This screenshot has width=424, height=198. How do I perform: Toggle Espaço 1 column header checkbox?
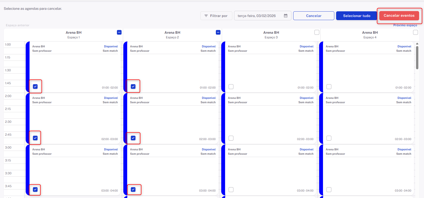[x=119, y=32]
